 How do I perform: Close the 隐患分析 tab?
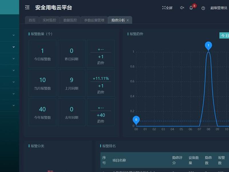pyautogui.click(x=128, y=20)
